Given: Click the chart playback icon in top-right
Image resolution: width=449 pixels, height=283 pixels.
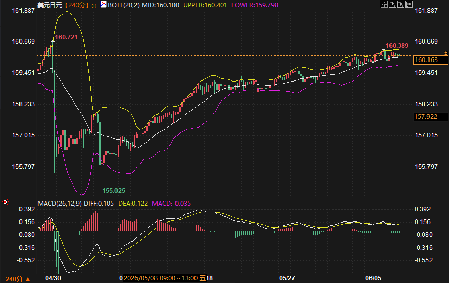Looking at the screenshot, I should [x=401, y=4].
